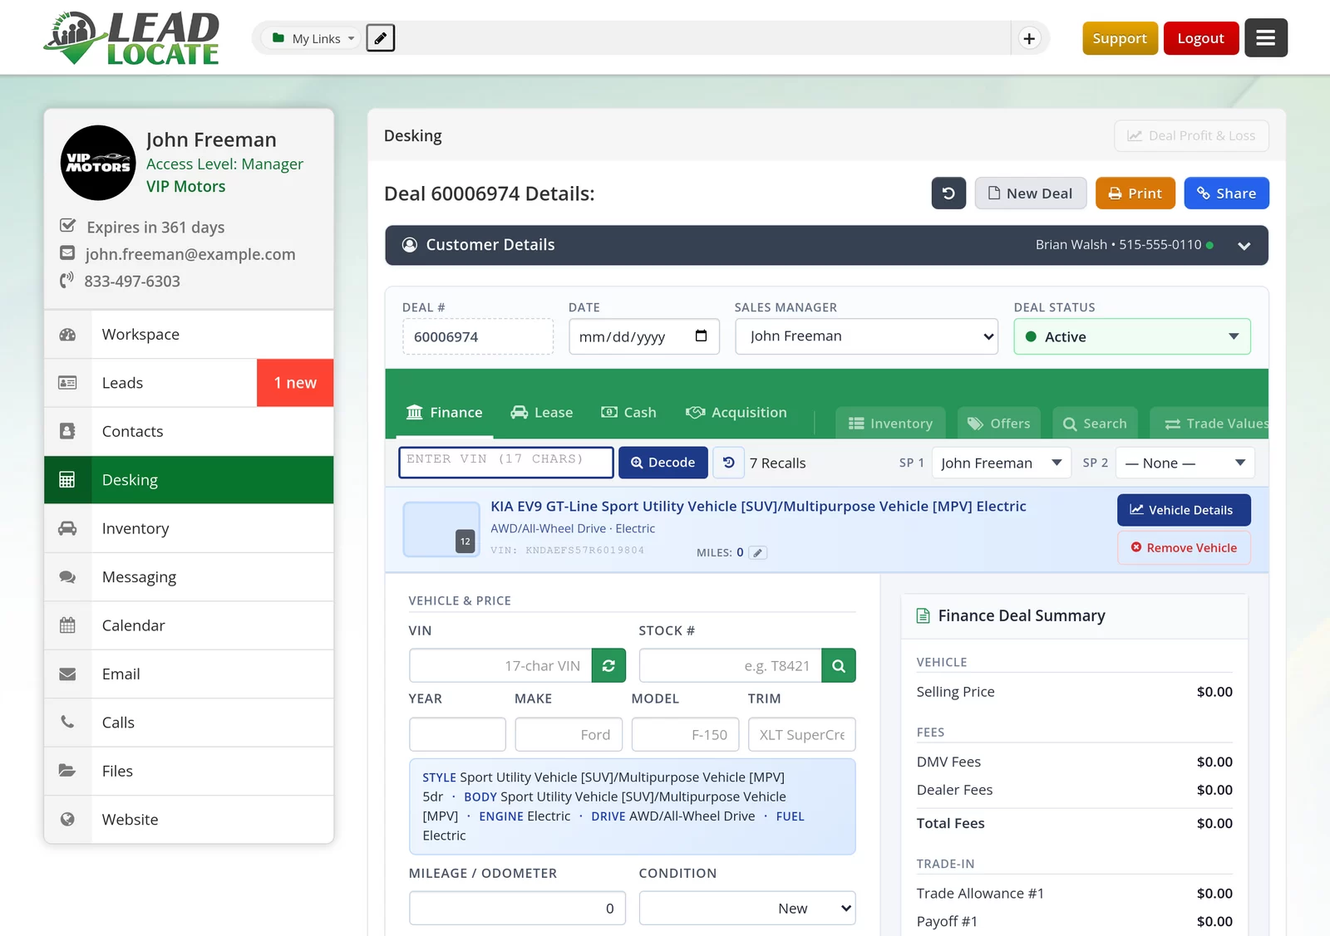Click the Inventory car icon in sidebar
Viewport: 1330px width, 936px height.
point(67,528)
